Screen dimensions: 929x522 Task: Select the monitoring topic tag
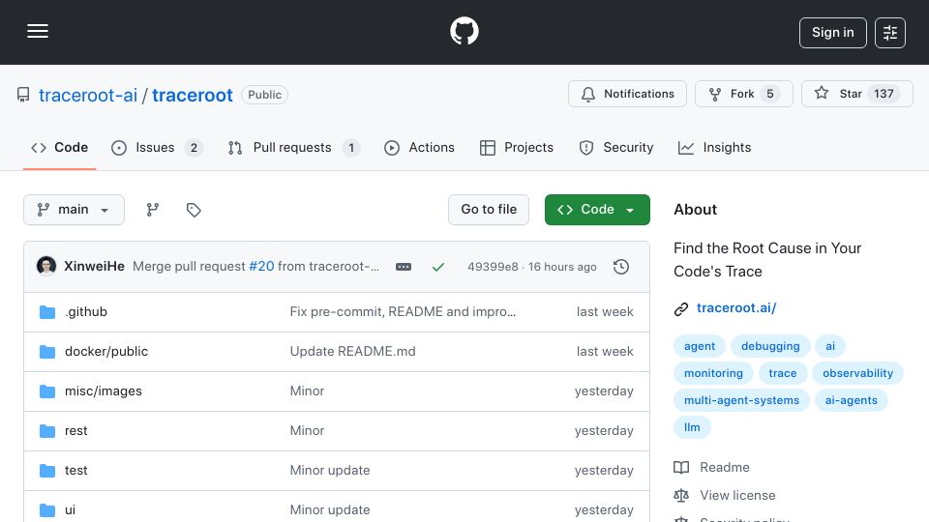coord(713,373)
